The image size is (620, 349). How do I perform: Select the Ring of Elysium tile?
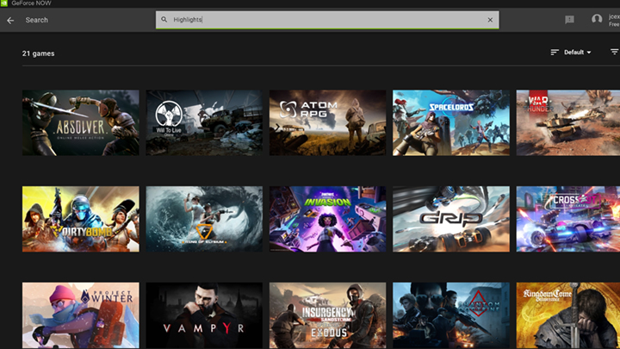pyautogui.click(x=204, y=219)
